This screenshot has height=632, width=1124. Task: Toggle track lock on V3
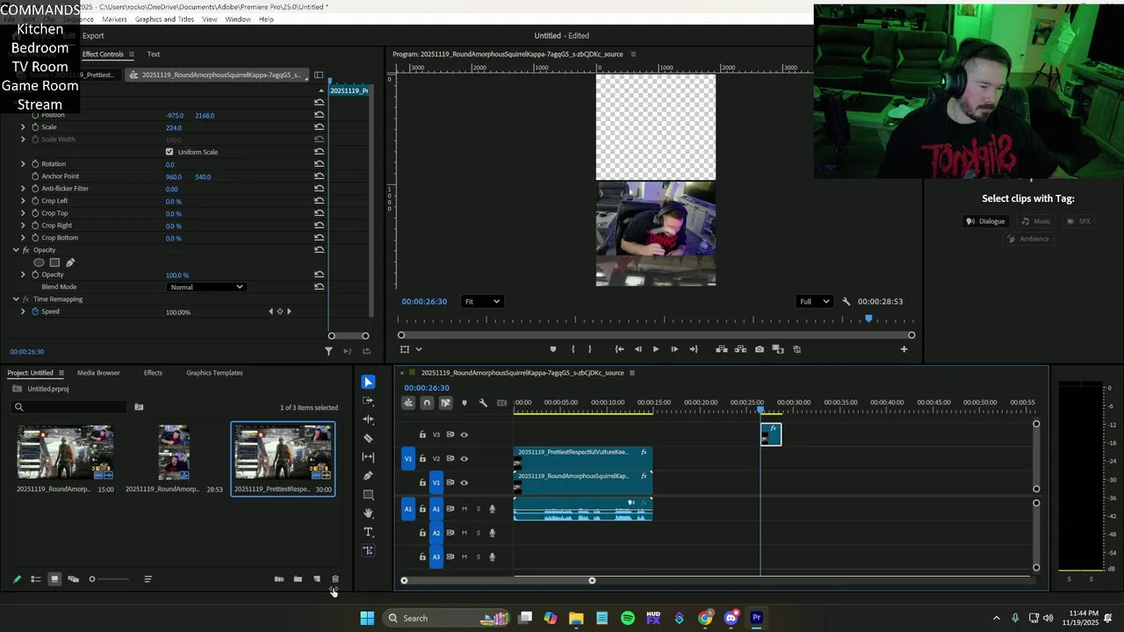click(422, 434)
